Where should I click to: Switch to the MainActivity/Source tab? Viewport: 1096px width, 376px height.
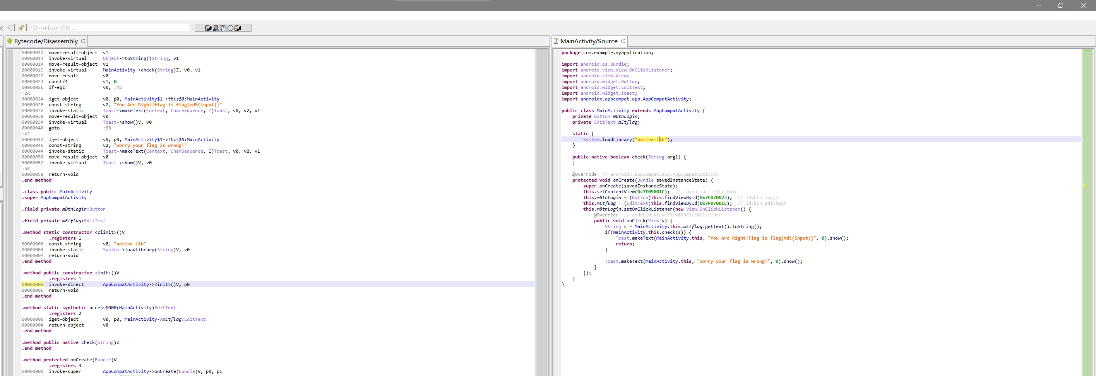588,41
